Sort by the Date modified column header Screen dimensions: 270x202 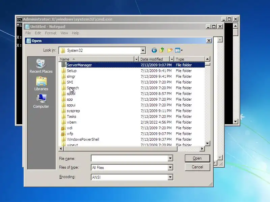coord(154,59)
